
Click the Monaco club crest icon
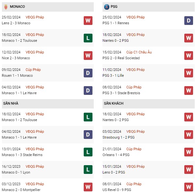click(x=6, y=7)
